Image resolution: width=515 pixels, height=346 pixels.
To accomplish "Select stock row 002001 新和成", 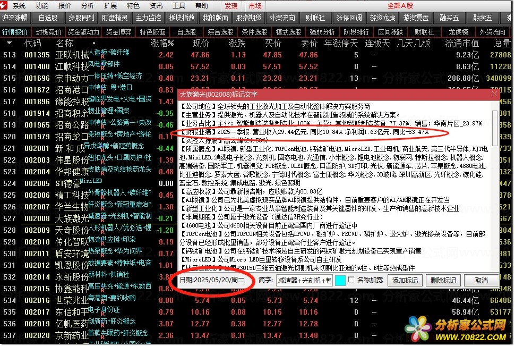I will pos(89,148).
